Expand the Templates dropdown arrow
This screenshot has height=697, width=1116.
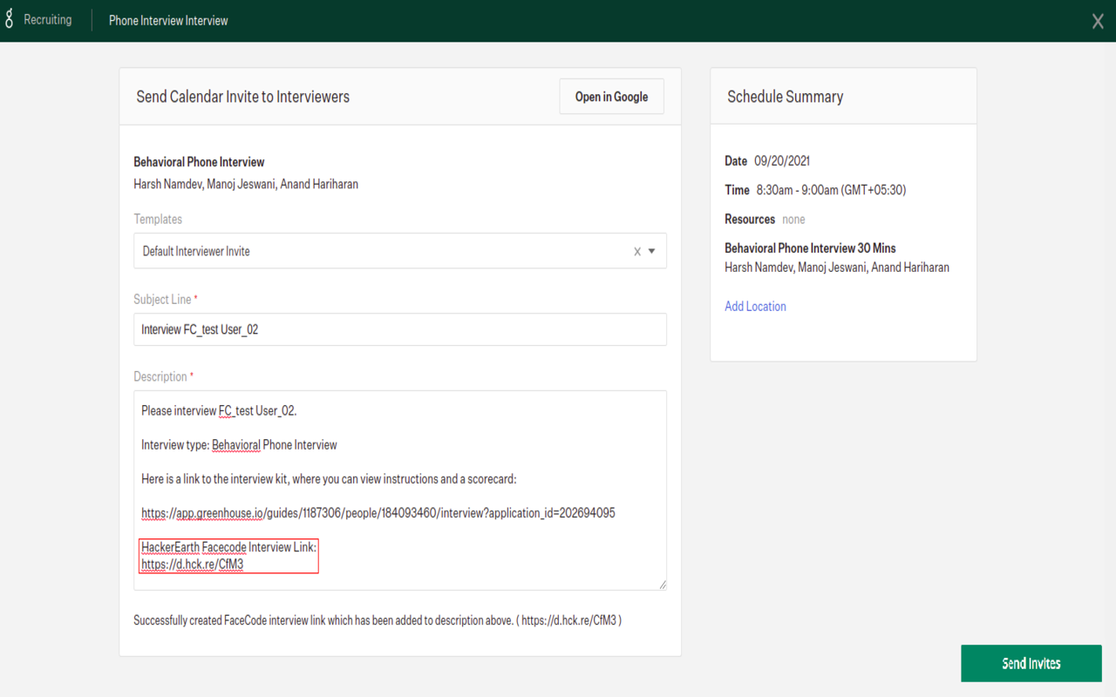click(652, 252)
